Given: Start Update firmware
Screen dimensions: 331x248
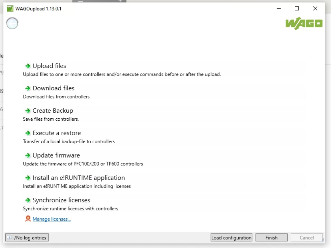Looking at the screenshot, I should [x=56, y=155].
